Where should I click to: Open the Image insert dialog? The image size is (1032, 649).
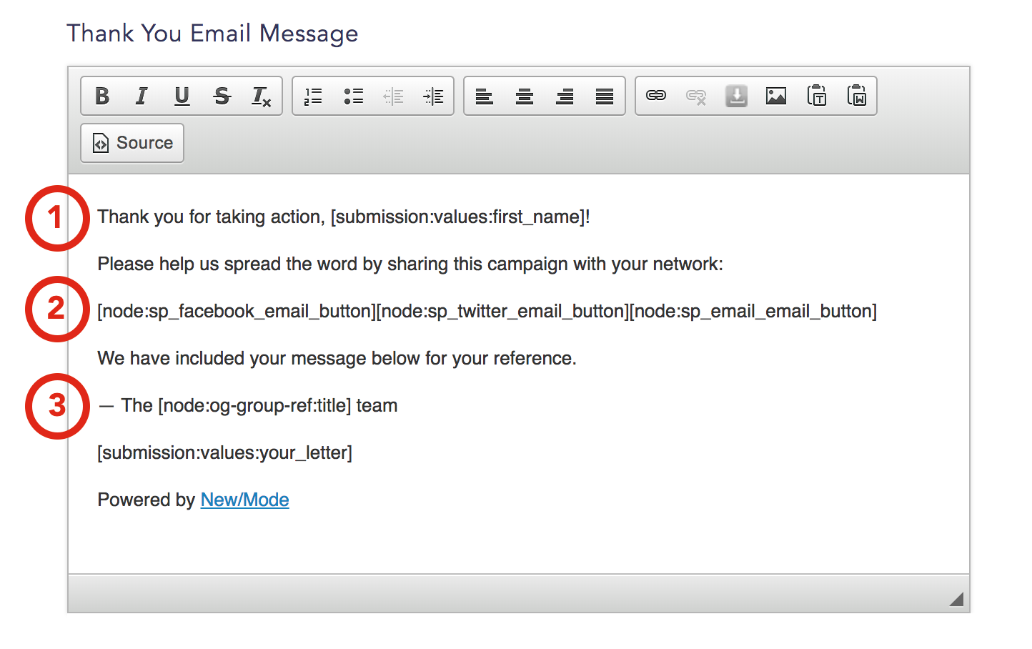[776, 96]
